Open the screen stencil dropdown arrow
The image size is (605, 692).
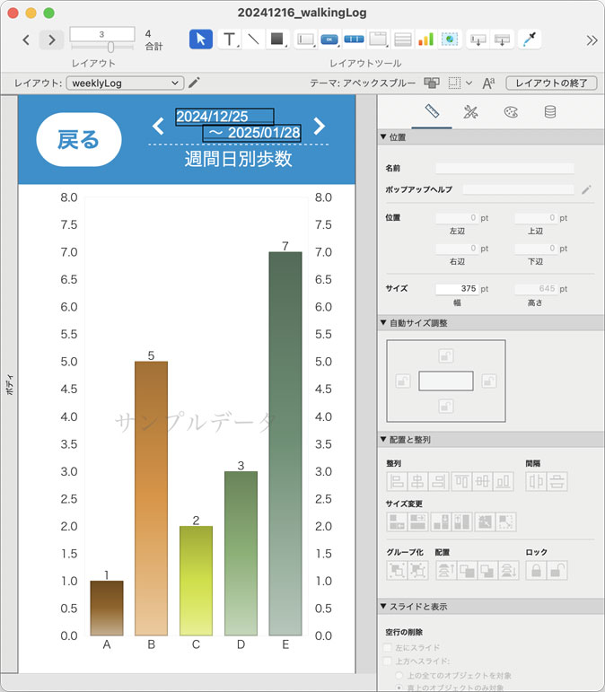[x=469, y=83]
